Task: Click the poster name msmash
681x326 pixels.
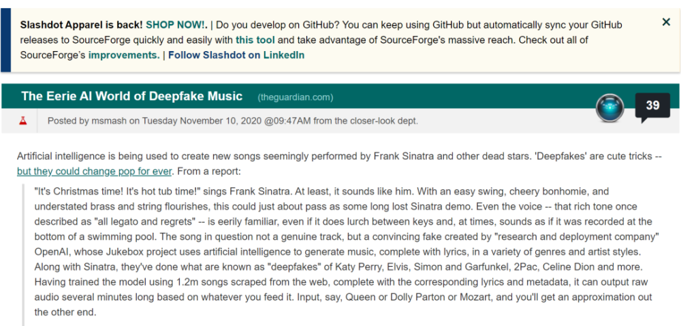Action: click(108, 121)
